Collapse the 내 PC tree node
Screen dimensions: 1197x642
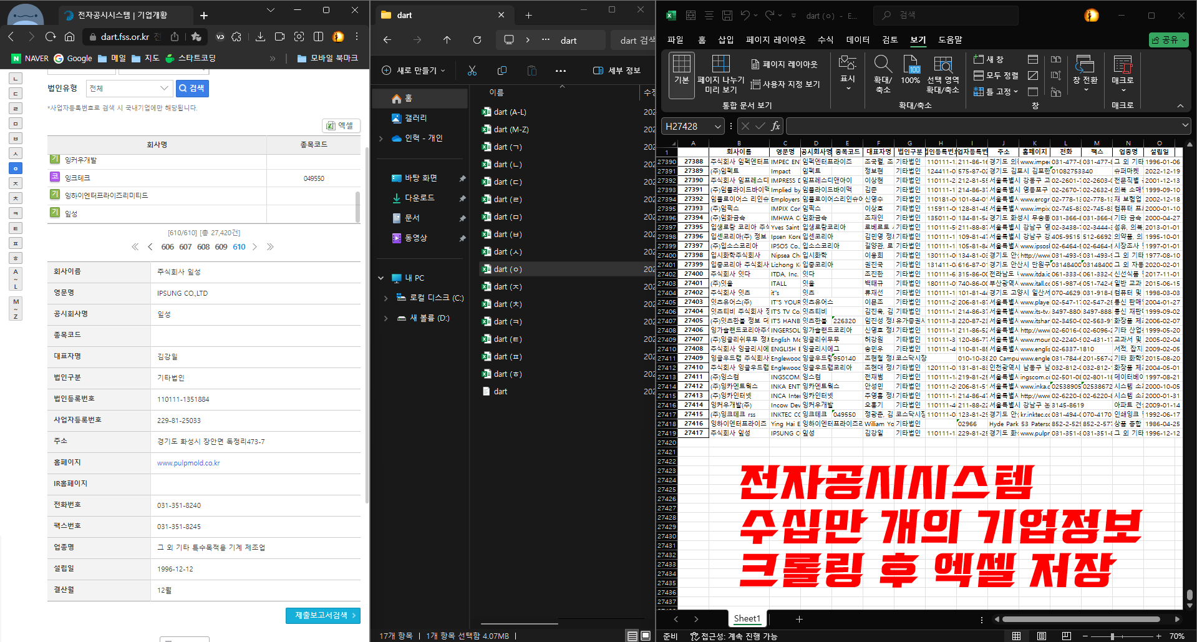click(x=381, y=278)
